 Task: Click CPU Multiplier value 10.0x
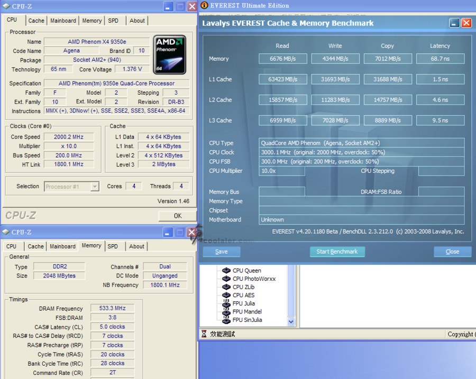pyautogui.click(x=282, y=171)
